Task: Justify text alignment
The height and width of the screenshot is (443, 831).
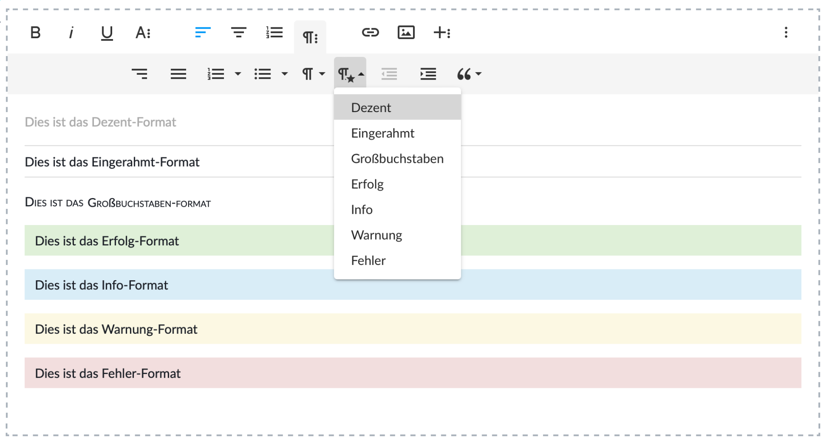Action: 178,74
